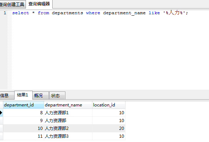209x142 pixels.
Task: Select the 结果1 tab
Action: point(23,95)
